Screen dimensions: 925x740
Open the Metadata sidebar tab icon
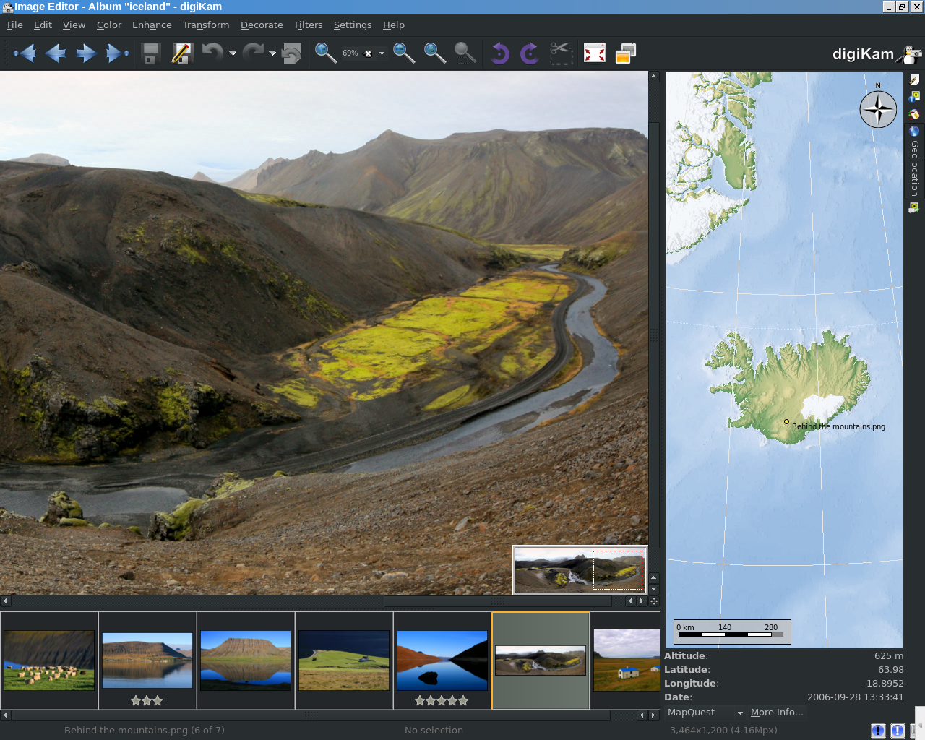914,97
